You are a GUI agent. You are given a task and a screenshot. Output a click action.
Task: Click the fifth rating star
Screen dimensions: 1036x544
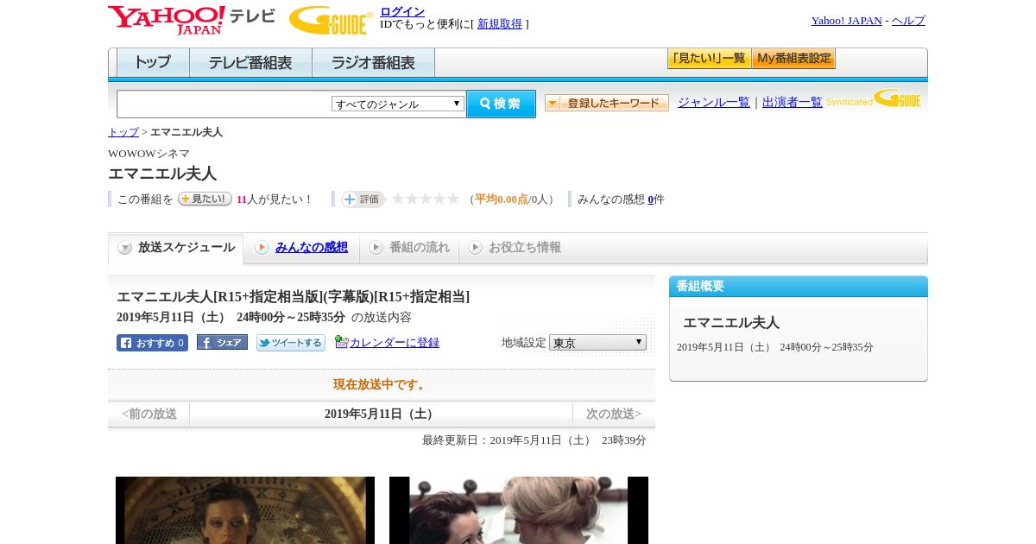point(453,199)
